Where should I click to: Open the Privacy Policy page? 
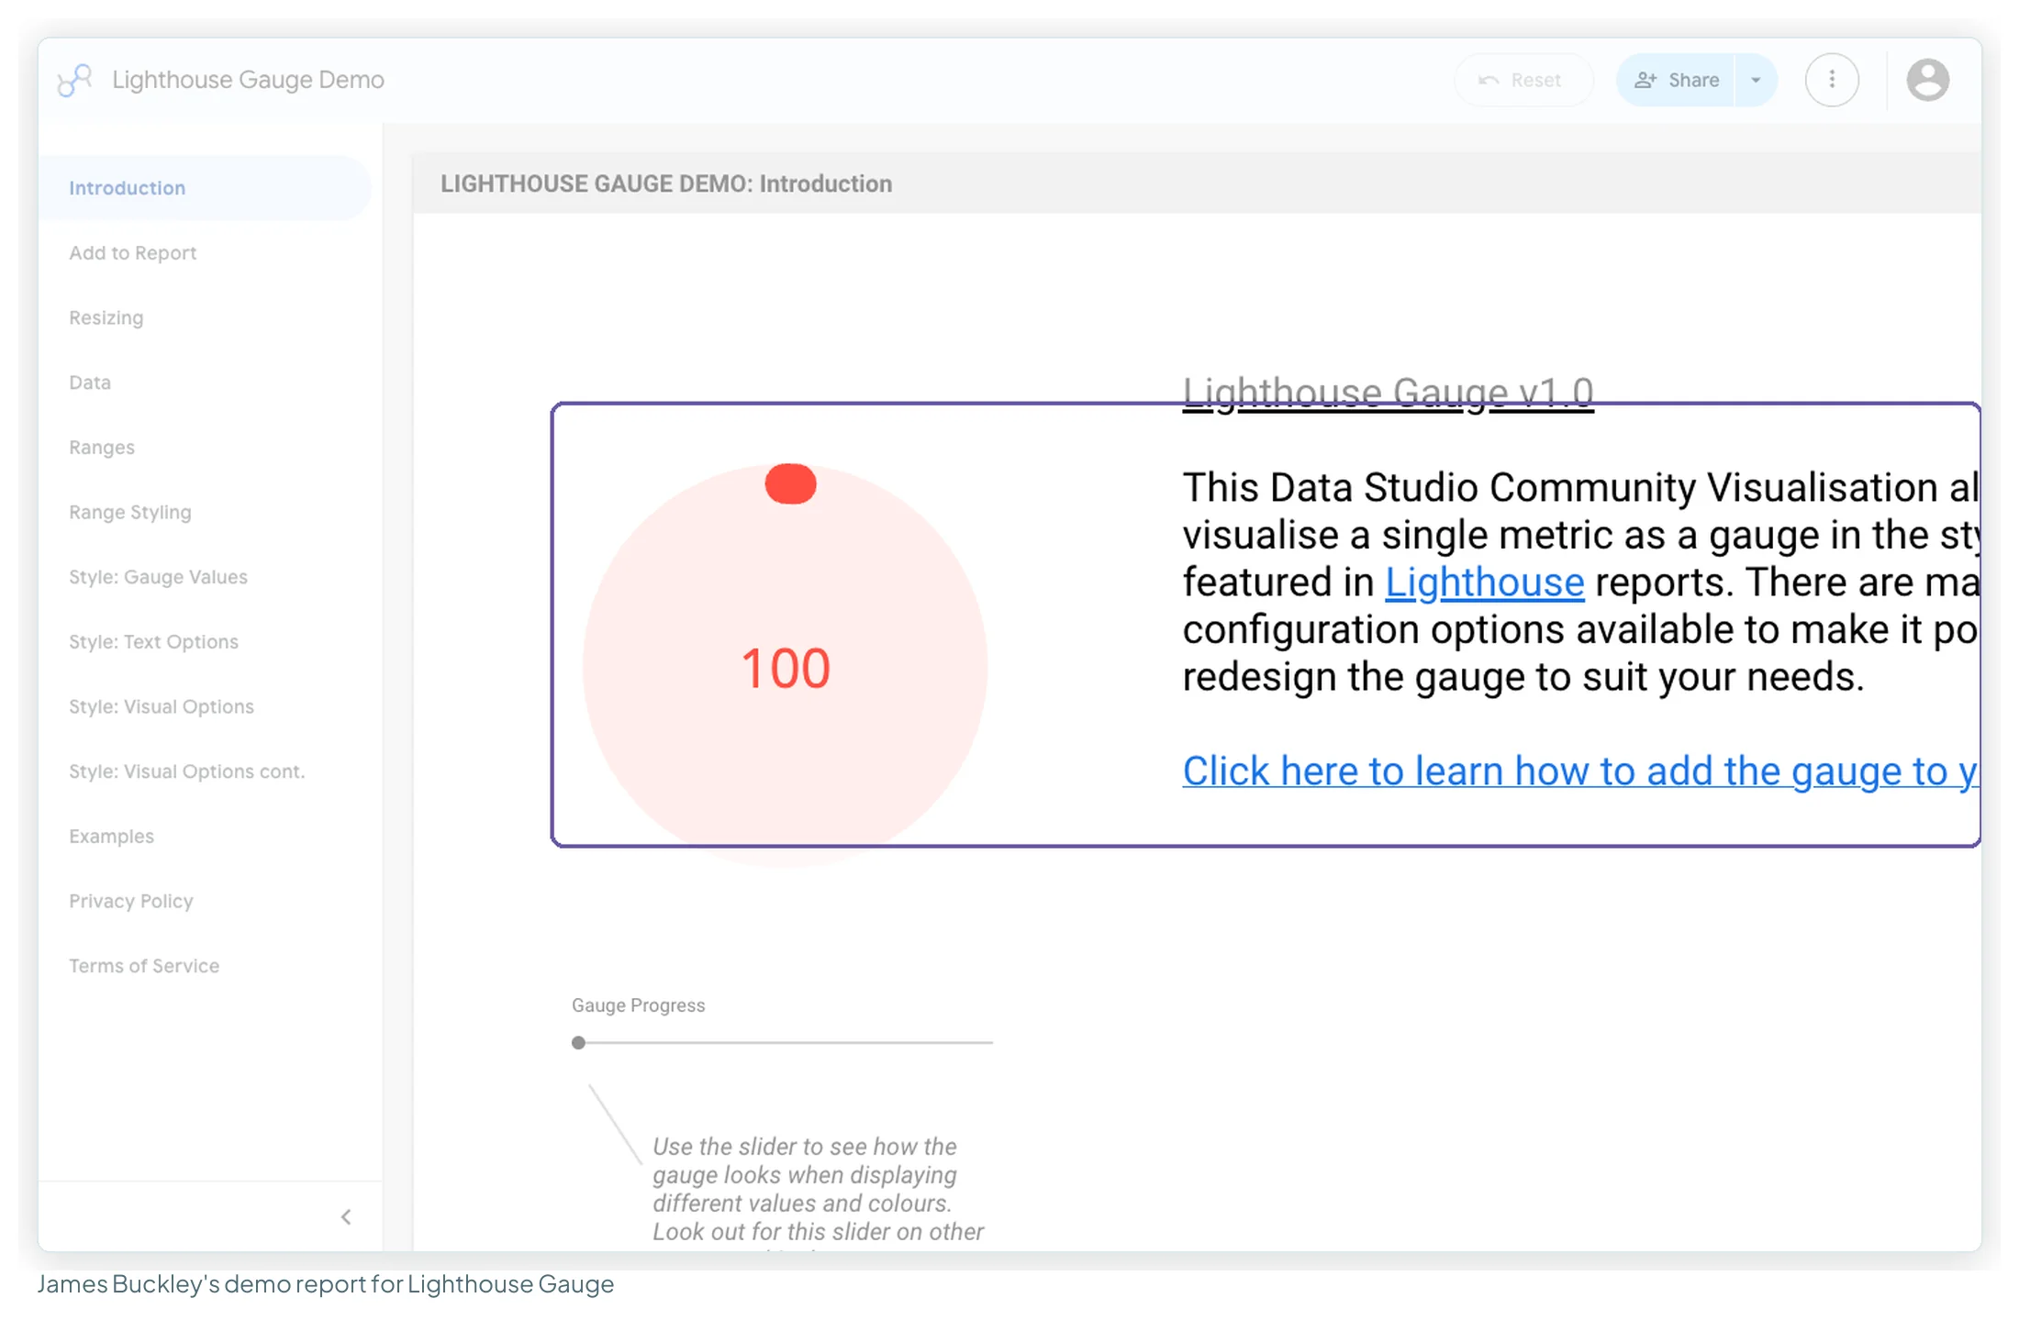tap(131, 902)
